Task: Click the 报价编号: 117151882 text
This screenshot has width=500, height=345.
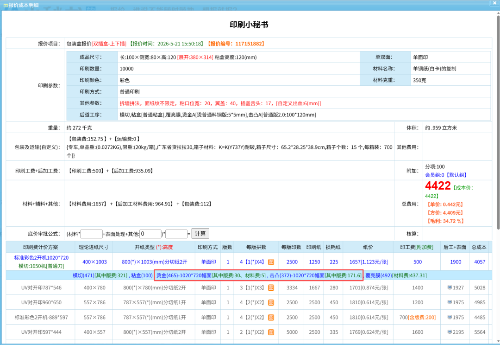Action: tap(236, 44)
